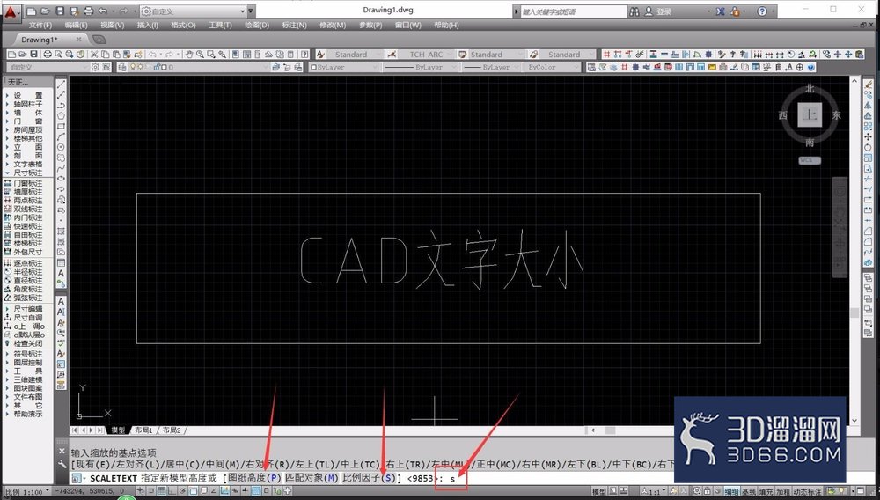Close the command line panel X
The width and height of the screenshot is (880, 500).
(x=62, y=452)
